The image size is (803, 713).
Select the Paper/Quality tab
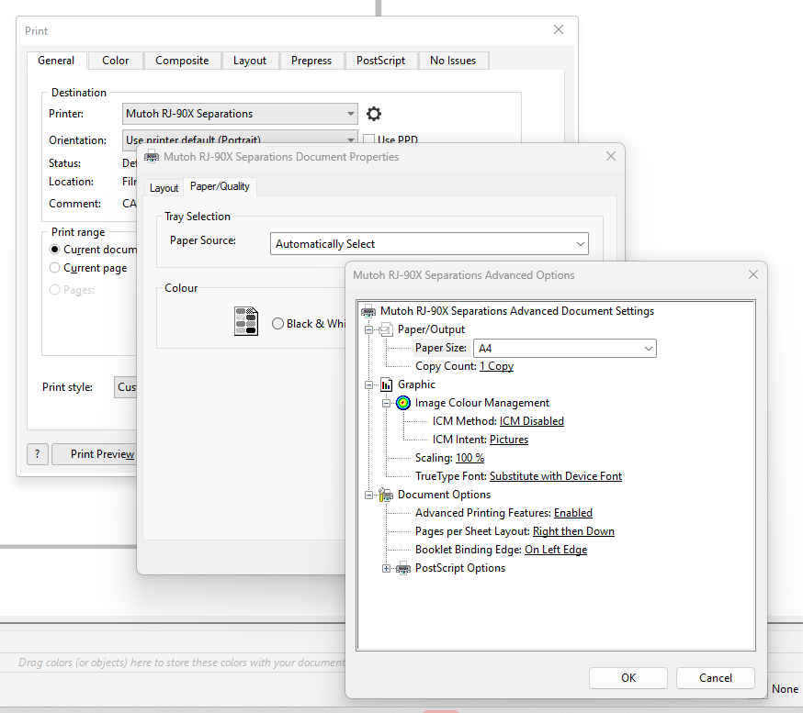(220, 186)
